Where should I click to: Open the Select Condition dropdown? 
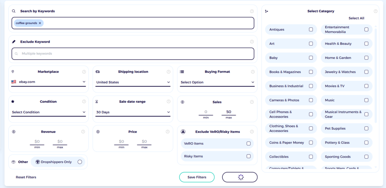(x=49, y=112)
